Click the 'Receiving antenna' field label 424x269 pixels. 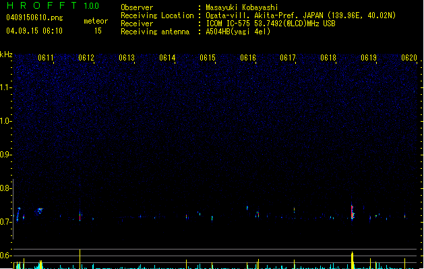pyautogui.click(x=155, y=32)
